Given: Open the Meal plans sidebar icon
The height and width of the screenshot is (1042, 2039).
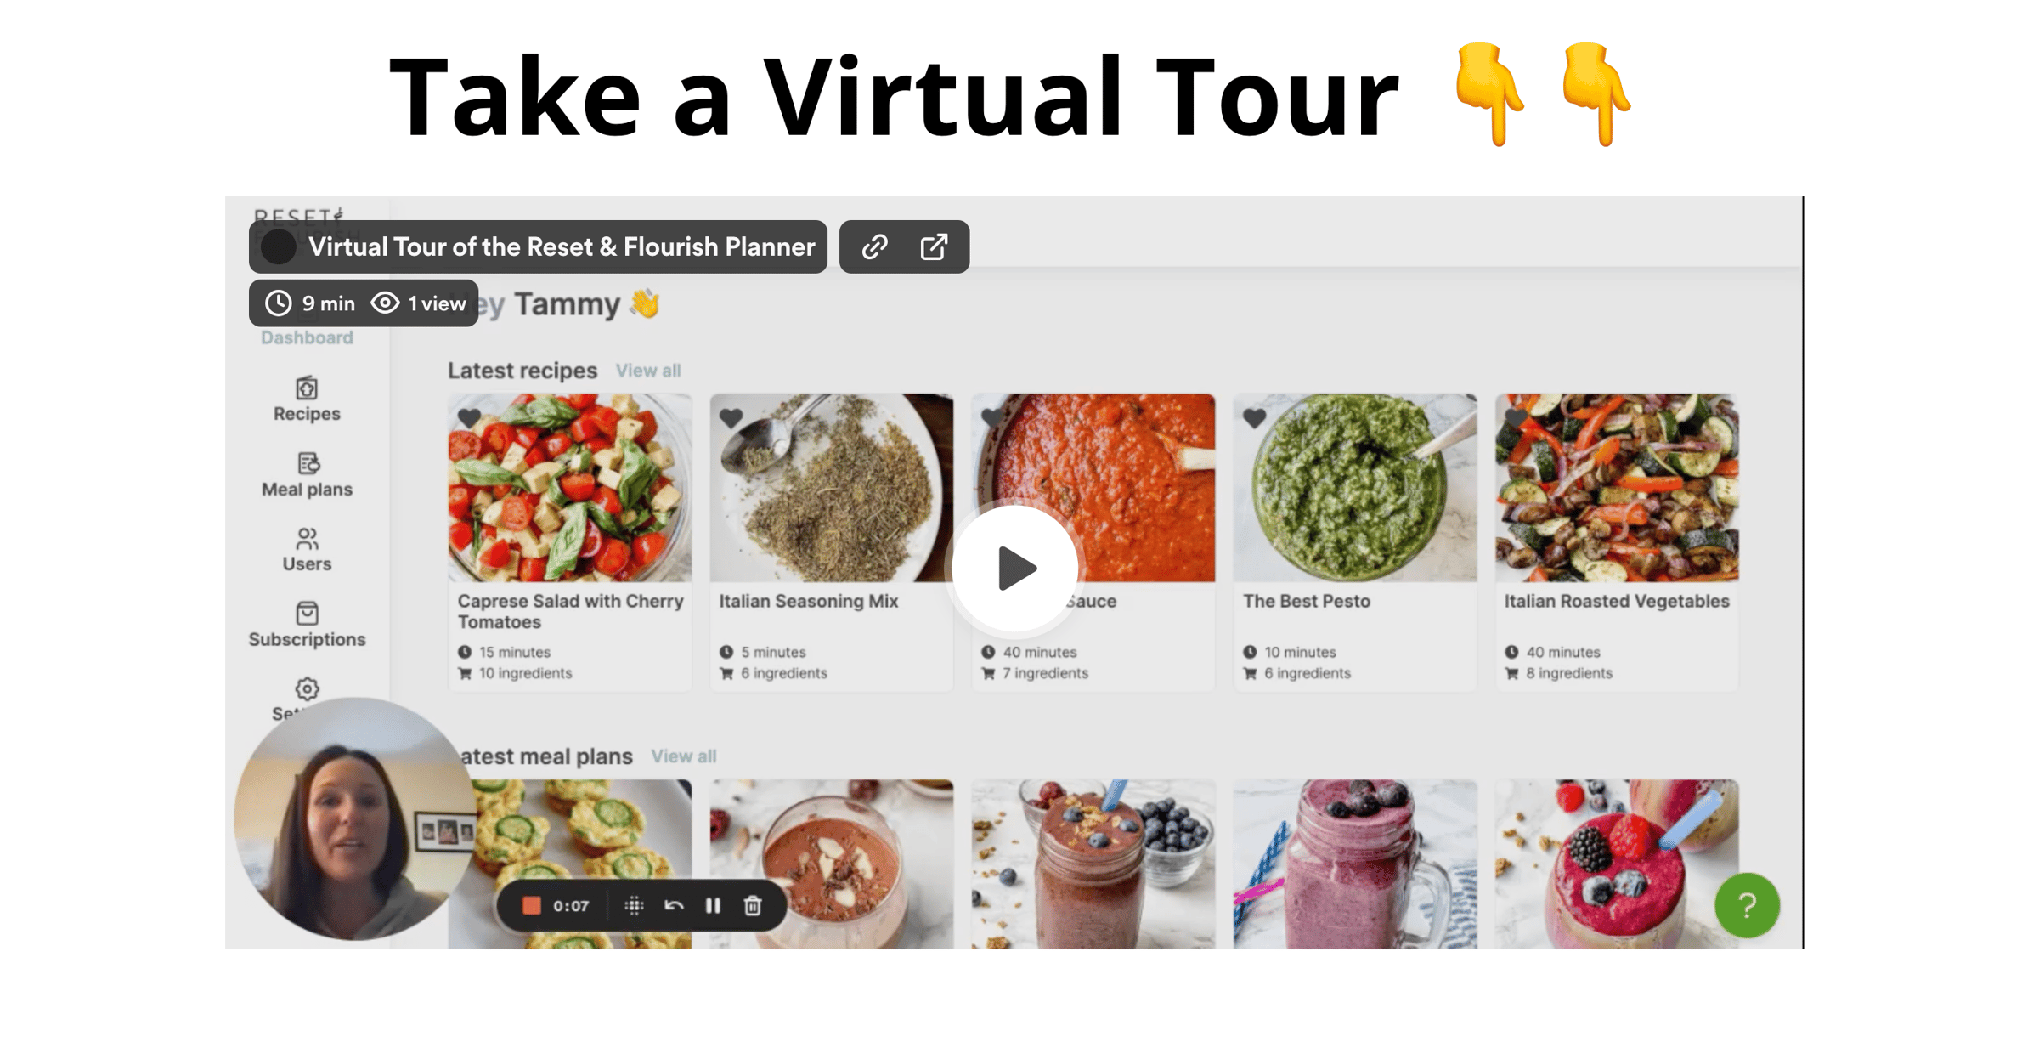Looking at the screenshot, I should (307, 463).
